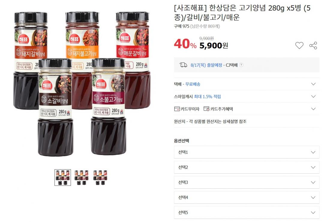Expand the 택배 무료배송 row chevron
324x222 pixels.
click(x=313, y=84)
